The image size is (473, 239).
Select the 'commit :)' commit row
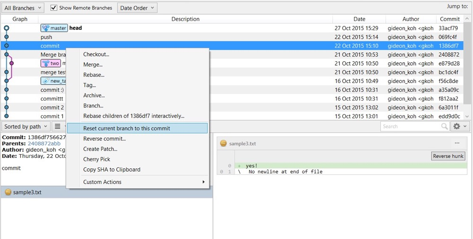pyautogui.click(x=232, y=90)
